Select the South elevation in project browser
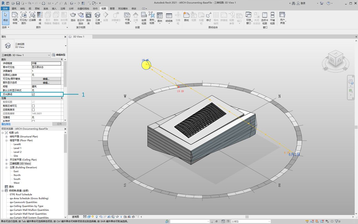The image size is (358, 224). tap(17, 179)
